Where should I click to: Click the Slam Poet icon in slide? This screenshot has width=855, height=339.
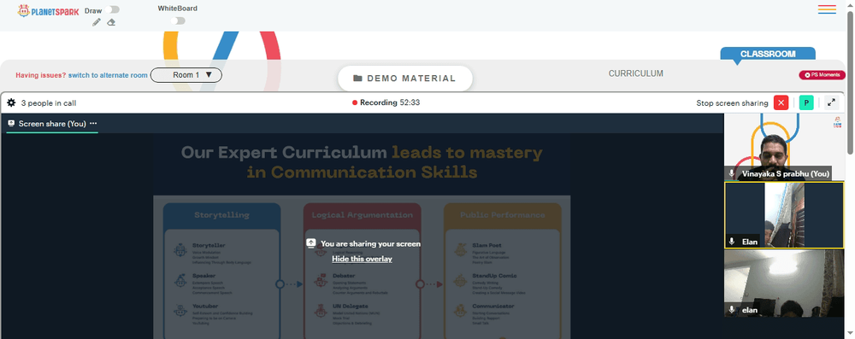click(461, 250)
